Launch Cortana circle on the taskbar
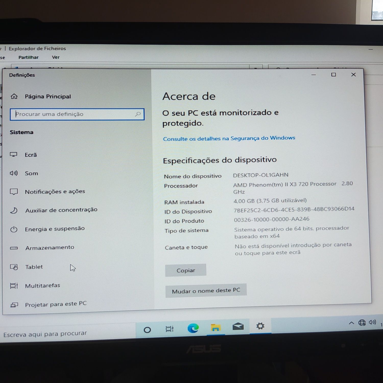This screenshot has height=383, width=383. click(147, 330)
